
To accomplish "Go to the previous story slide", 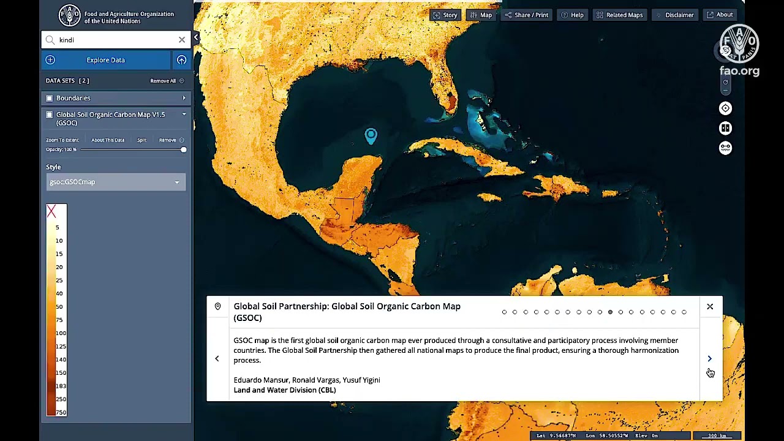I will pos(217,359).
